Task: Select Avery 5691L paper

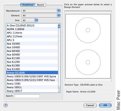Action: click(32, 87)
